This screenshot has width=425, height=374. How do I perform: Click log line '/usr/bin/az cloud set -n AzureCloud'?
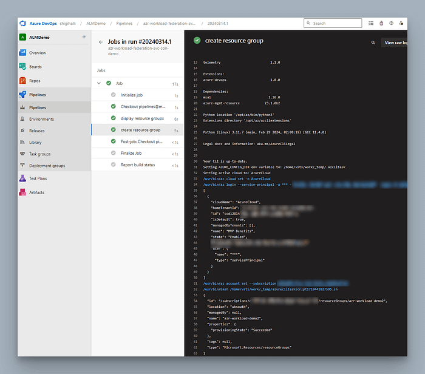[x=237, y=179]
